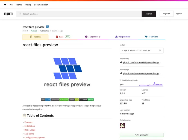Click the license MIT badge
This screenshot has height=140, width=188.
pos(74,100)
